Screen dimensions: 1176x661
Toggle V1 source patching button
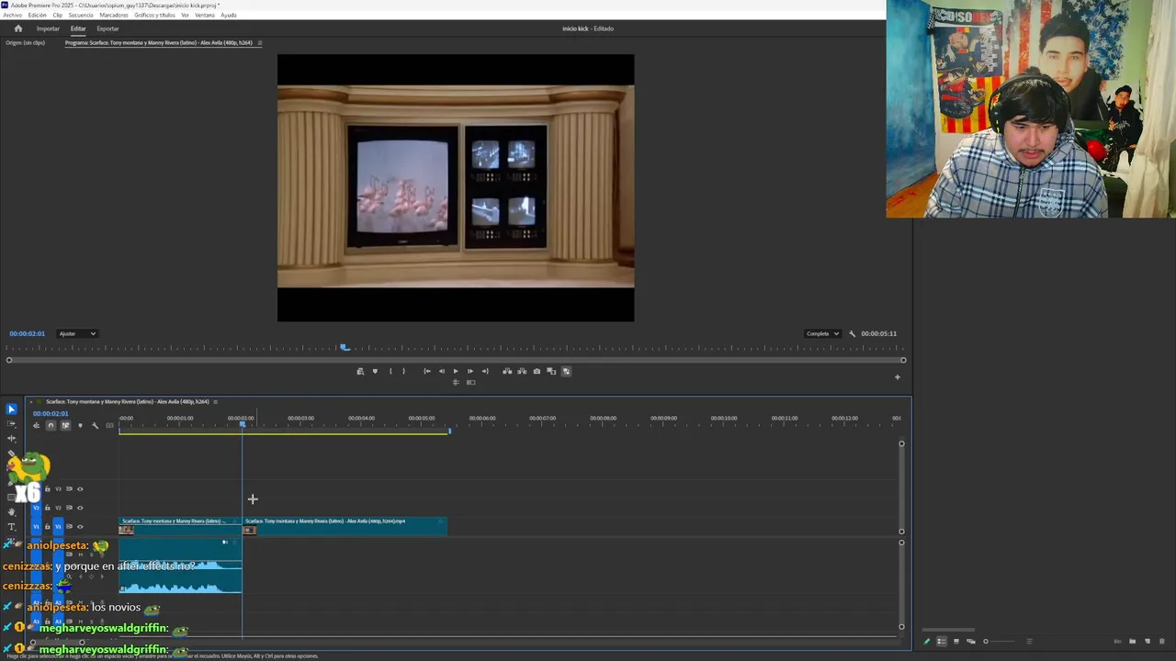(36, 526)
